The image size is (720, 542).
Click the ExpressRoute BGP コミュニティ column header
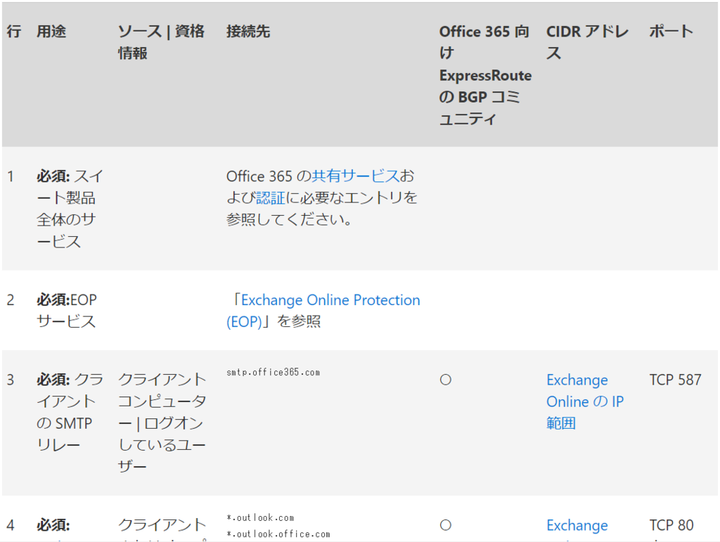pyautogui.click(x=484, y=75)
